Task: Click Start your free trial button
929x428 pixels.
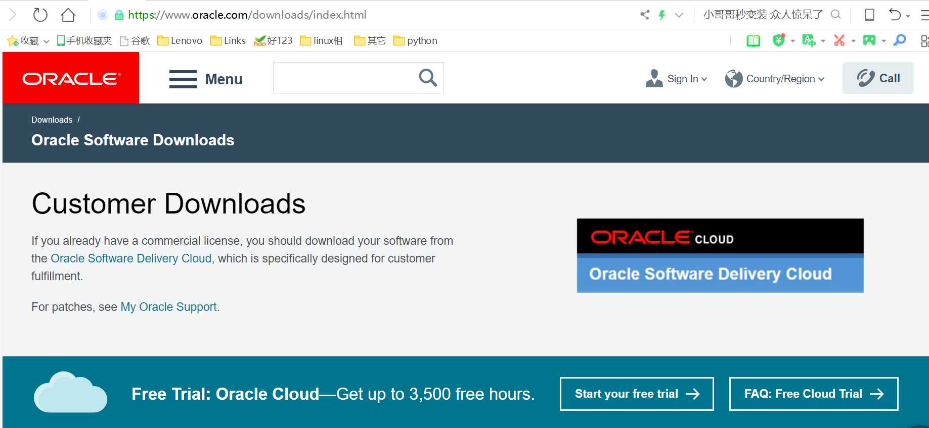Action: pos(637,394)
